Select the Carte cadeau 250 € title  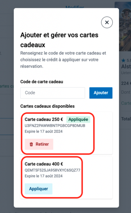[x=44, y=119]
